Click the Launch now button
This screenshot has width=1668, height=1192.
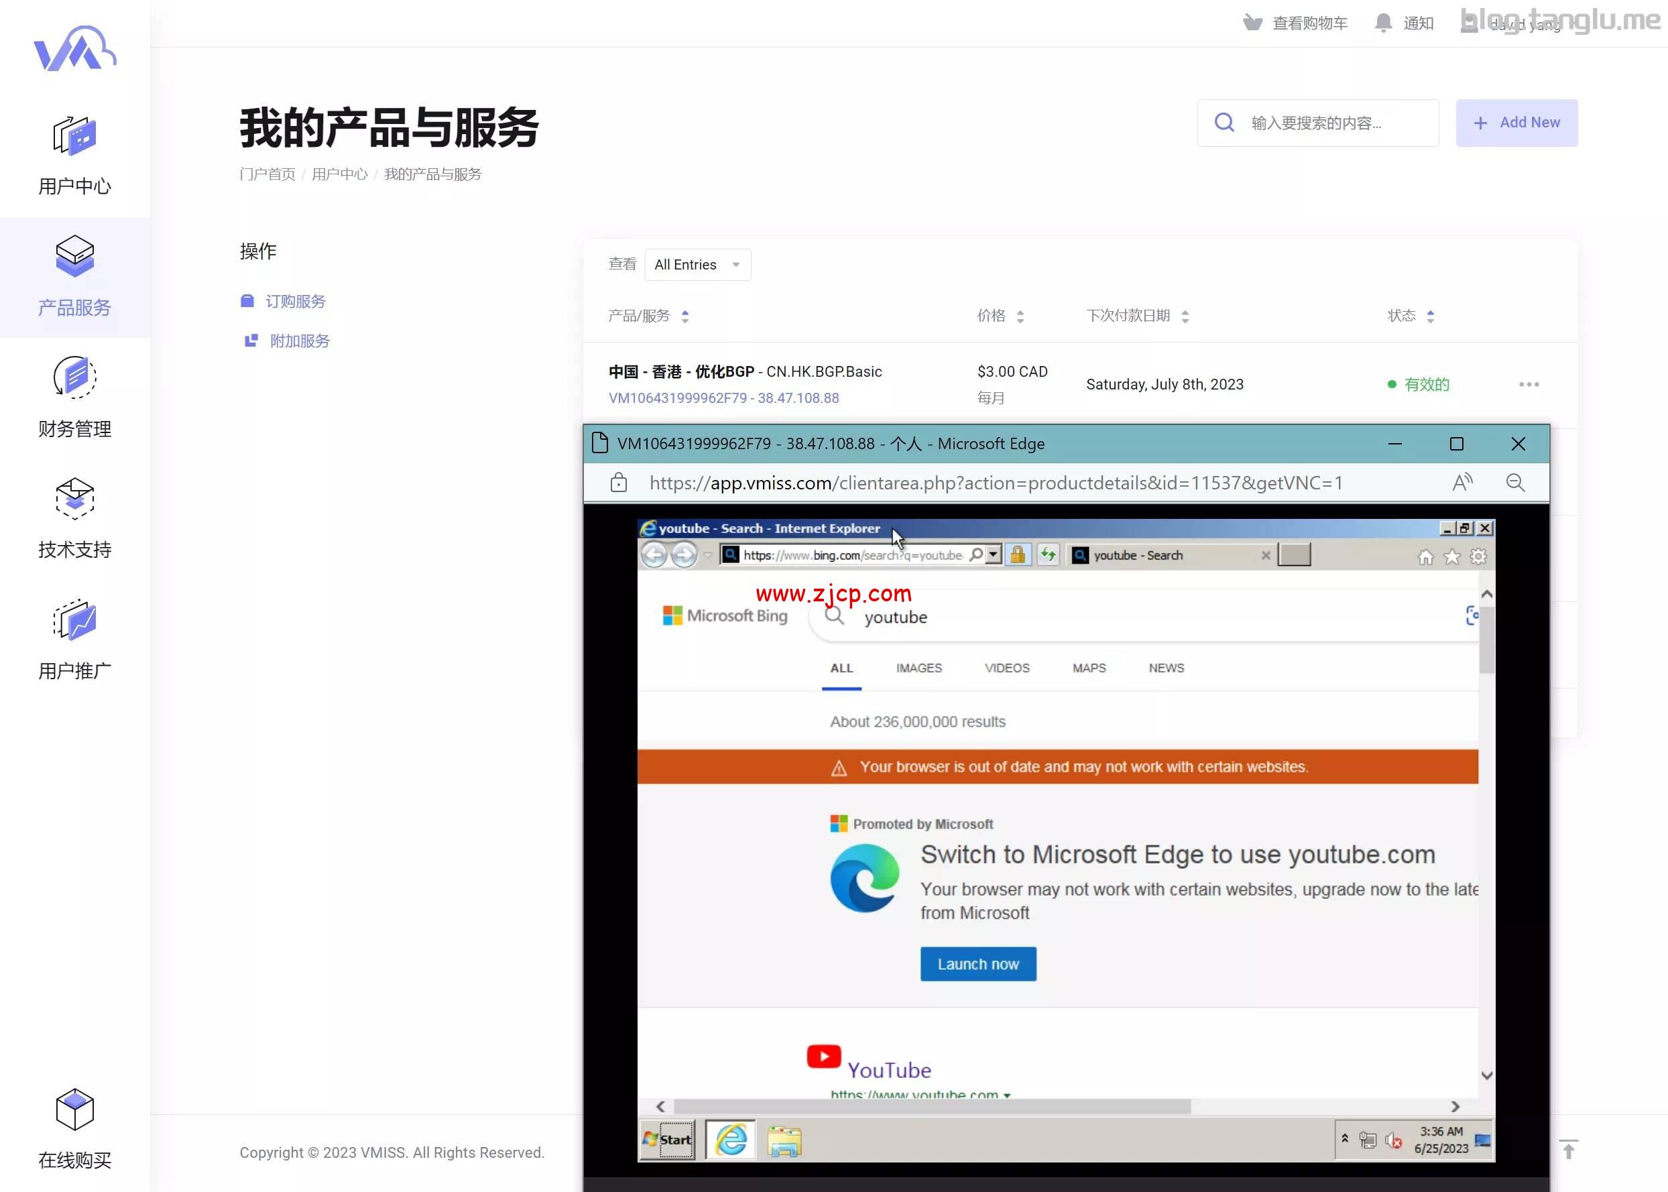point(978,964)
